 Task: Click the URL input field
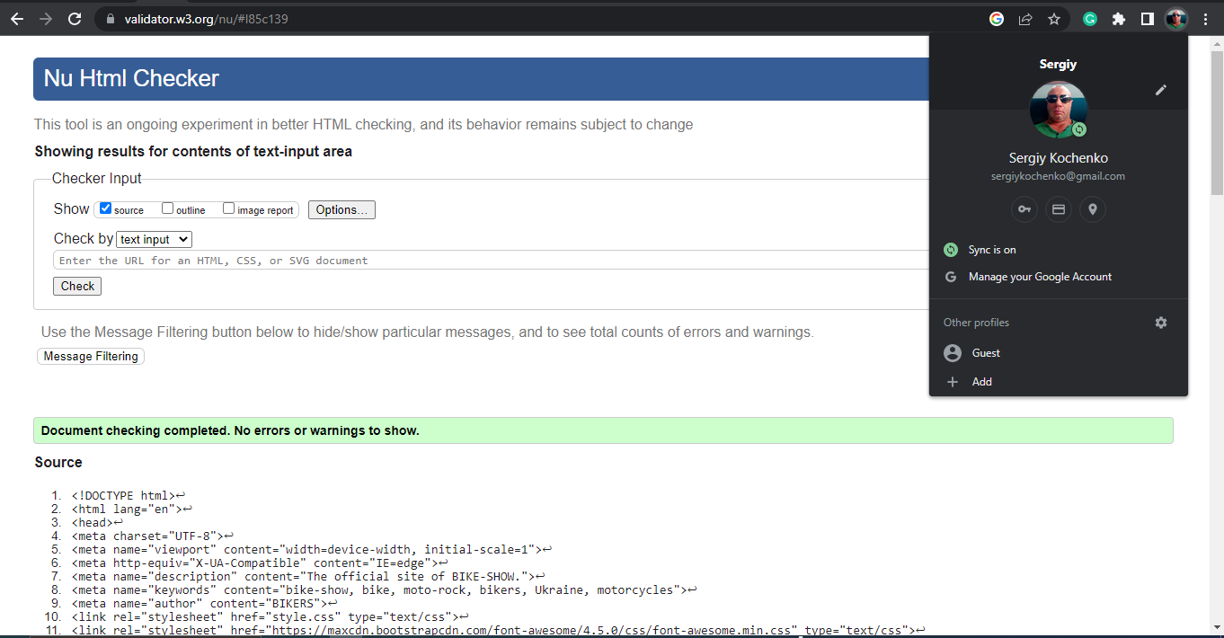pos(492,261)
